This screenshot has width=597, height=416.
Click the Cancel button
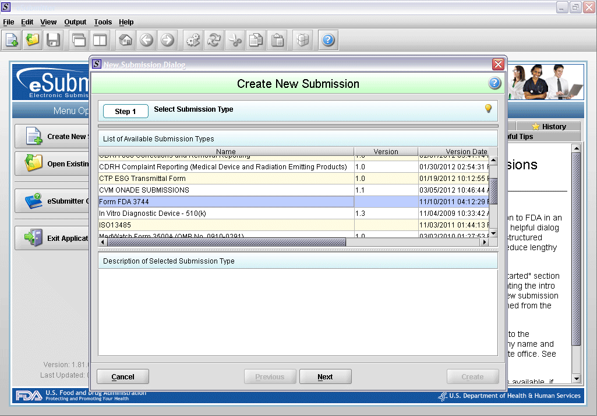(x=122, y=376)
